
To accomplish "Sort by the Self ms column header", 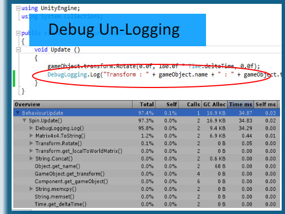I will tap(266, 105).
